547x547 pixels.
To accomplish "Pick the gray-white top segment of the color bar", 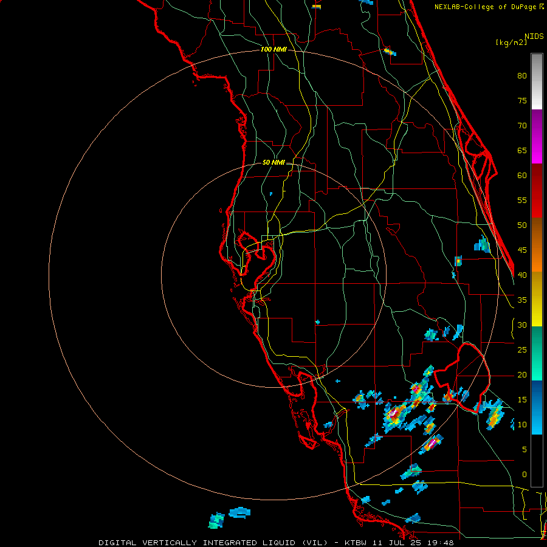I will click(x=537, y=81).
